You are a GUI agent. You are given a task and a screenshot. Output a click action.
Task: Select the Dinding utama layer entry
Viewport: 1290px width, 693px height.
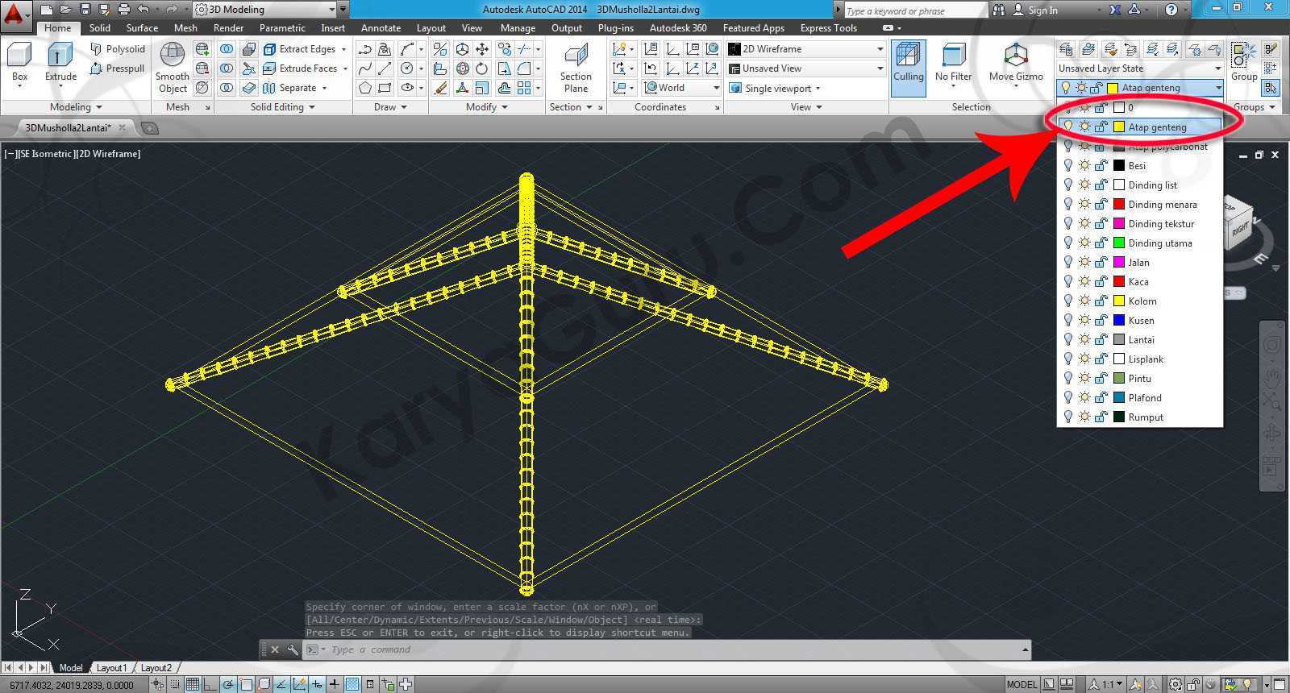1159,243
